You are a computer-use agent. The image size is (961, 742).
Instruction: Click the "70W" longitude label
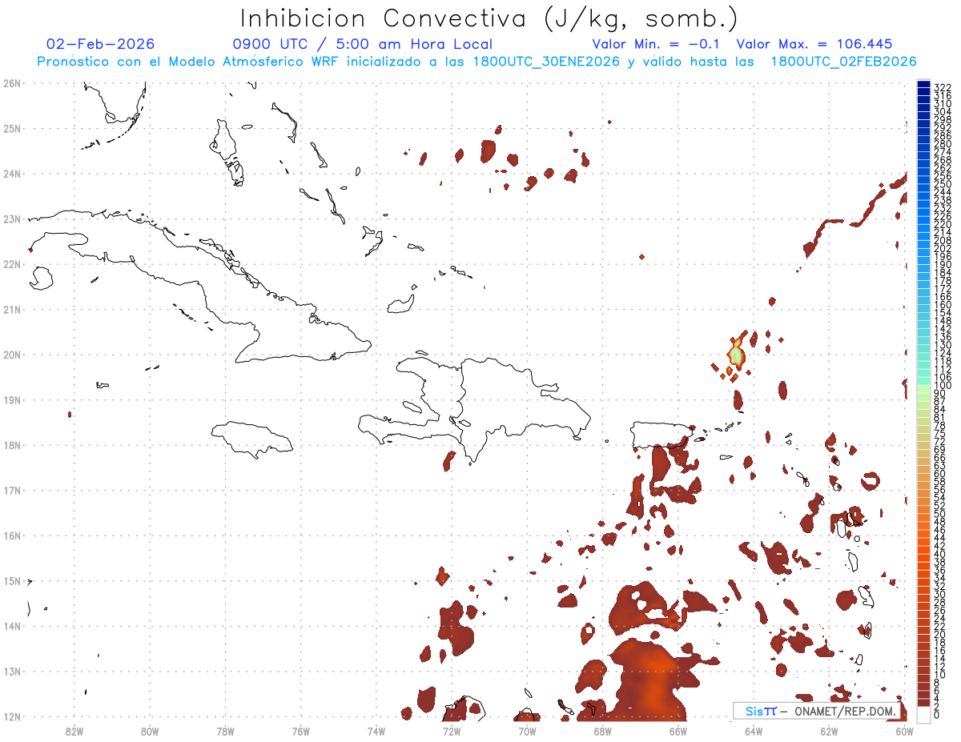(x=527, y=731)
